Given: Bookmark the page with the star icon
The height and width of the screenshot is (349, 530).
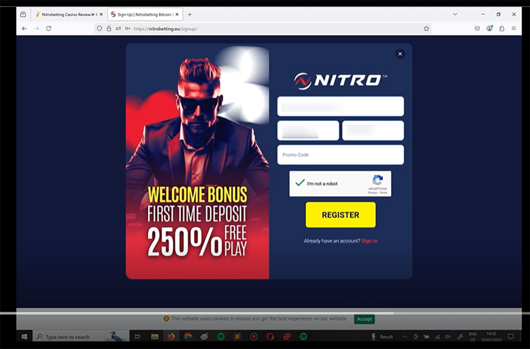Looking at the screenshot, I should [427, 28].
